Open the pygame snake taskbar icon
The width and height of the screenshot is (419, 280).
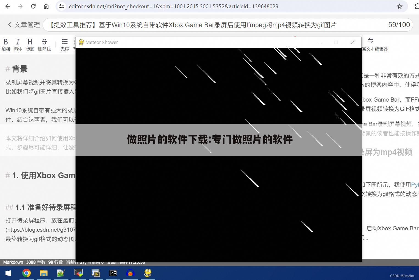pyautogui.click(x=148, y=273)
